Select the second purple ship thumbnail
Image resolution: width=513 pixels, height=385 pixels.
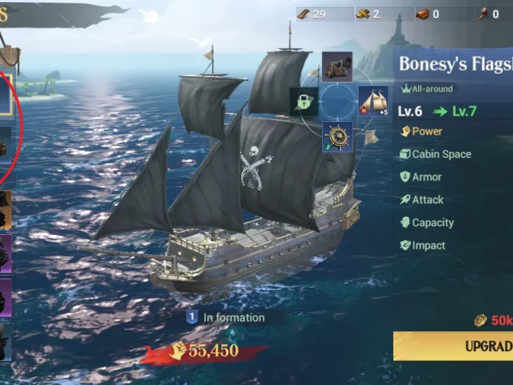pos(6,298)
